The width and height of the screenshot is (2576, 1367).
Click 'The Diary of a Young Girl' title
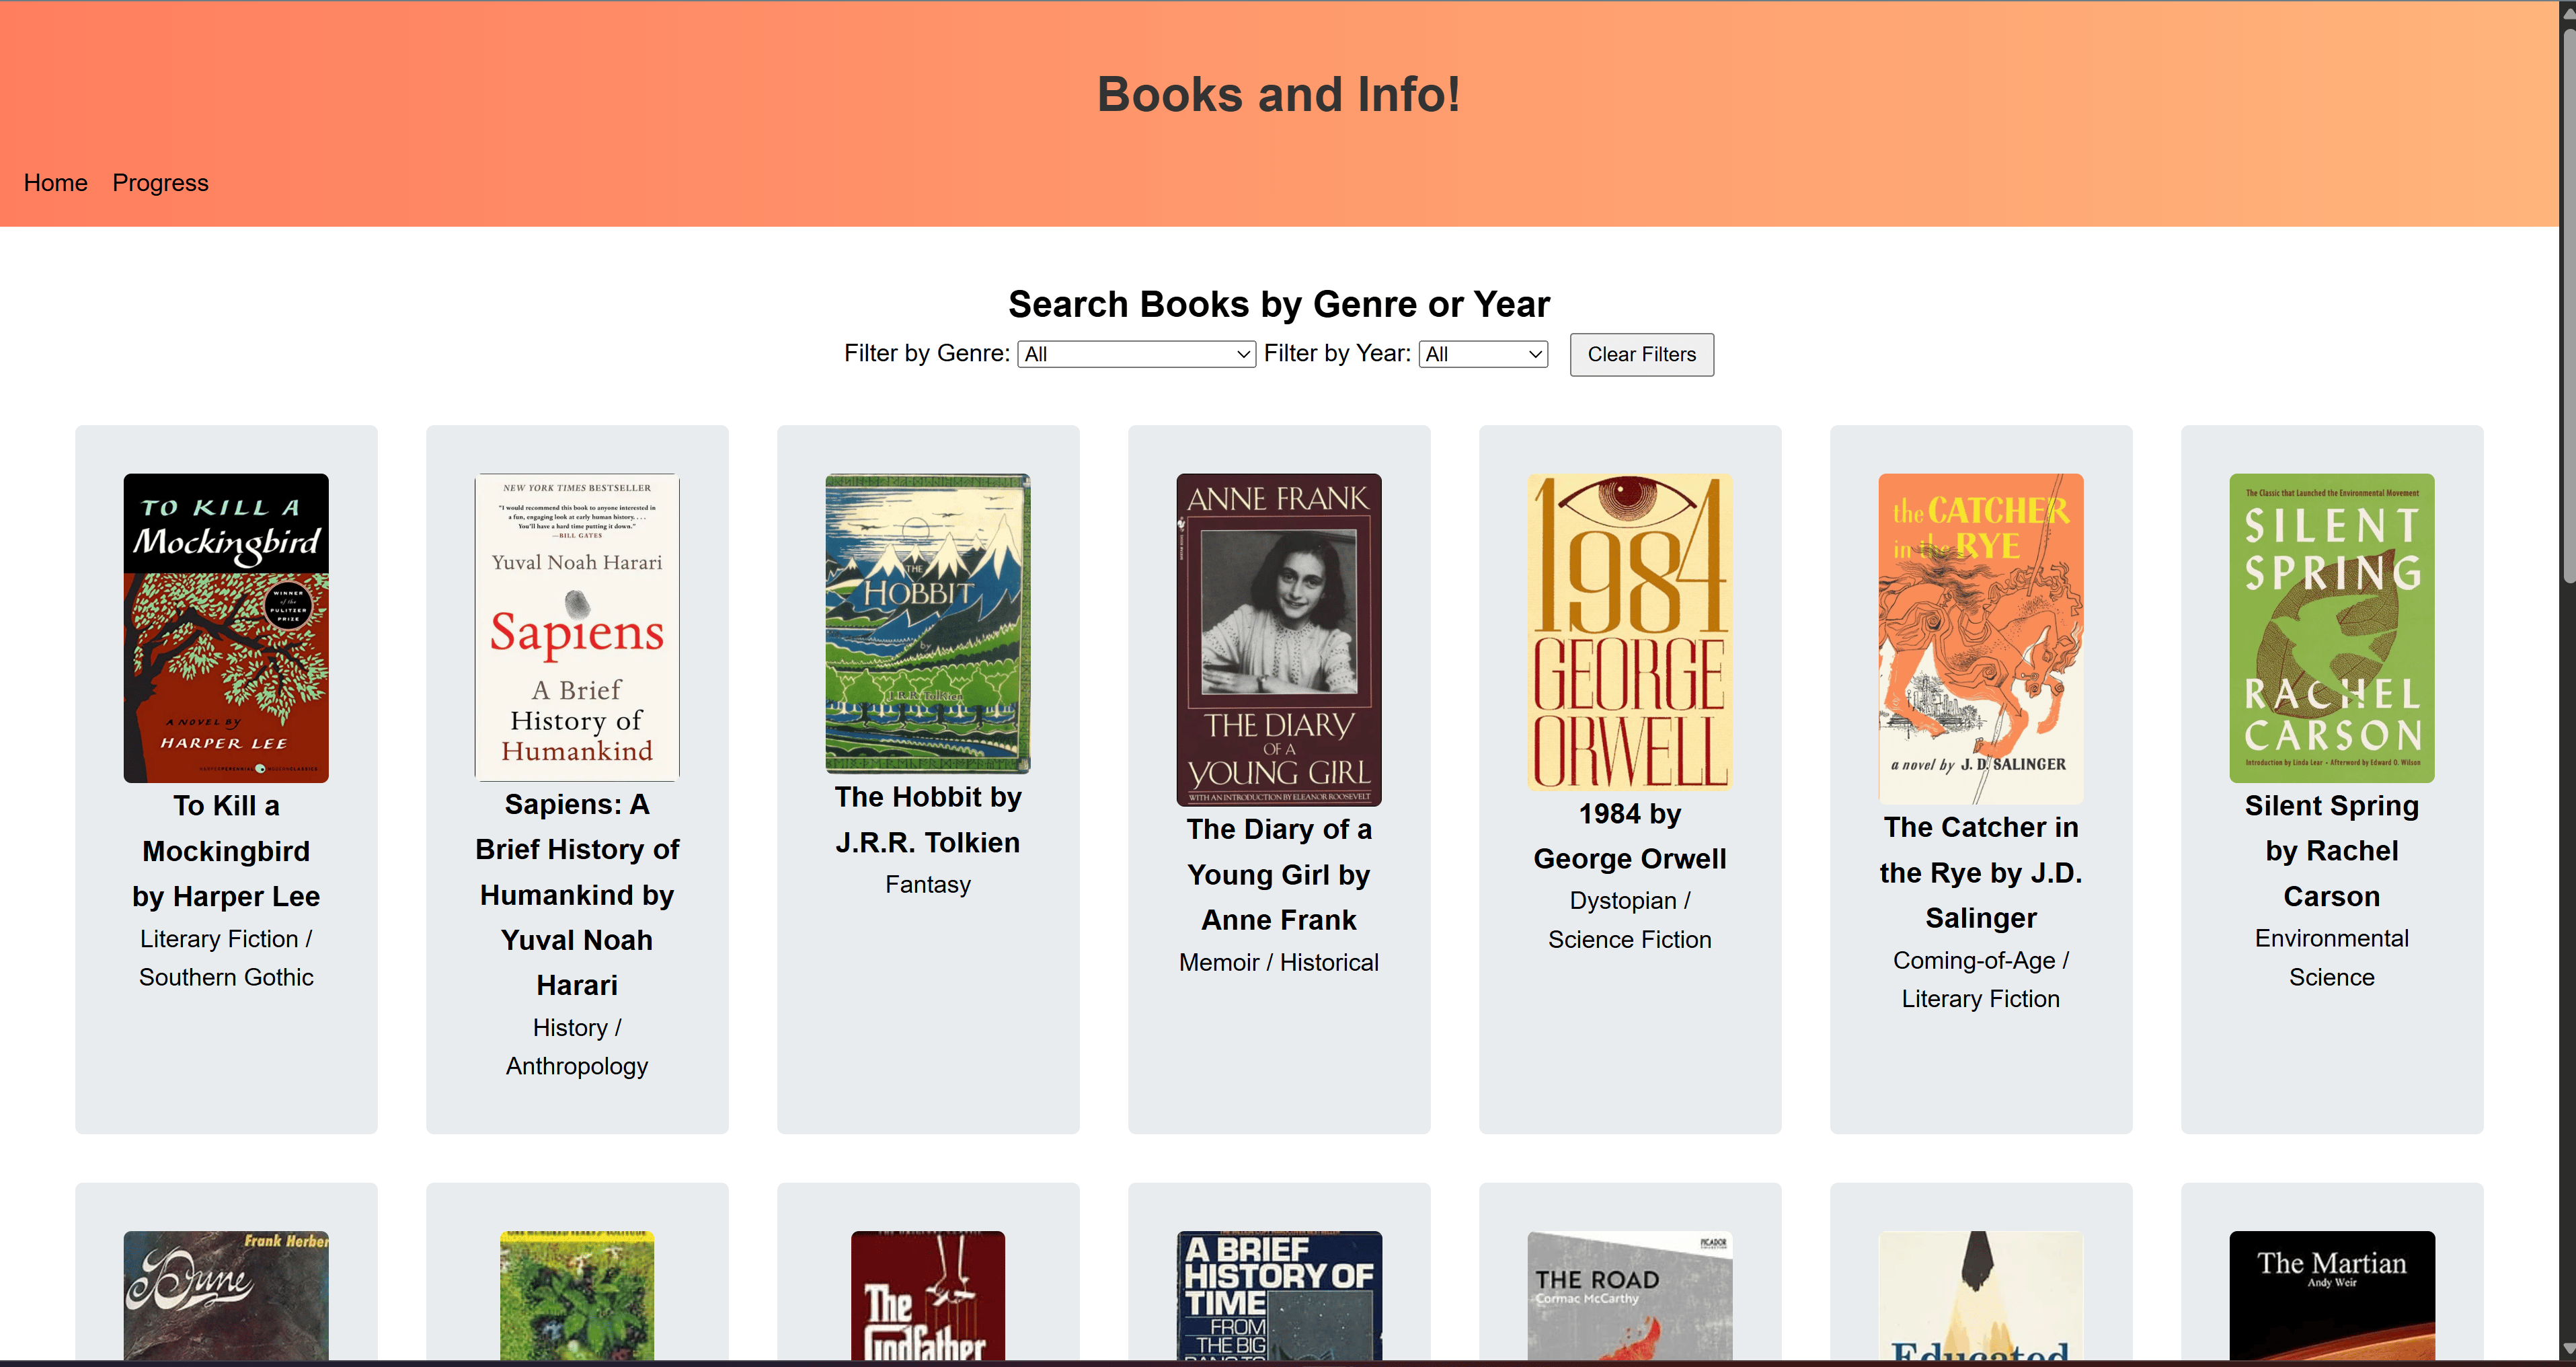click(x=1279, y=874)
